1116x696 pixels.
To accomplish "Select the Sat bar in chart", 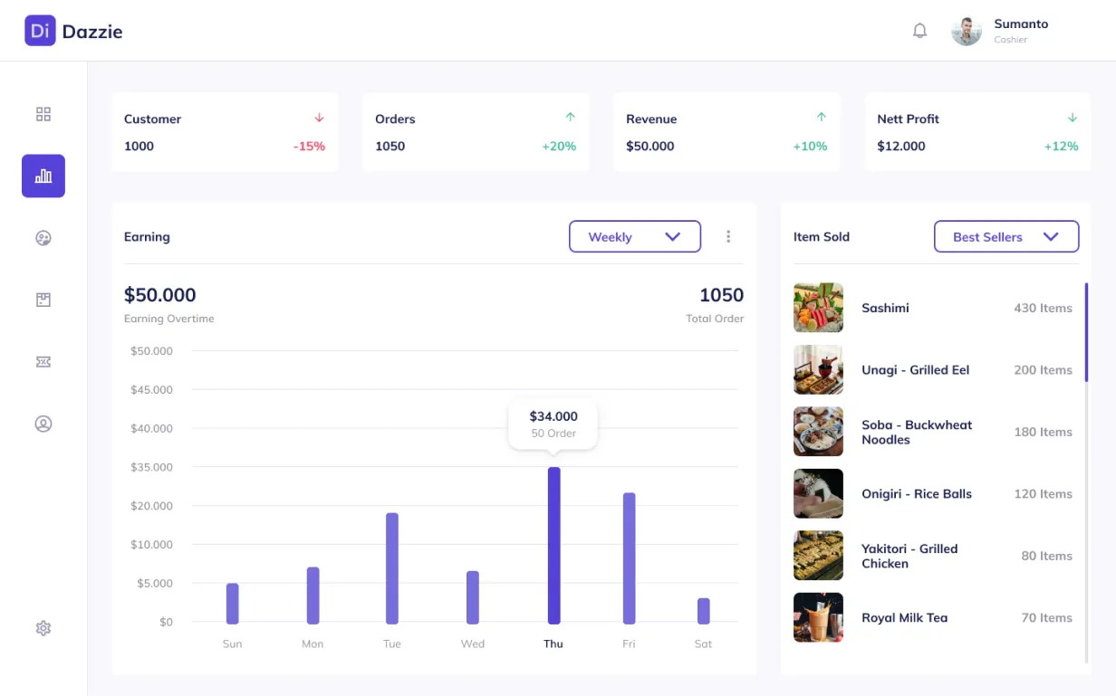I will coord(704,611).
